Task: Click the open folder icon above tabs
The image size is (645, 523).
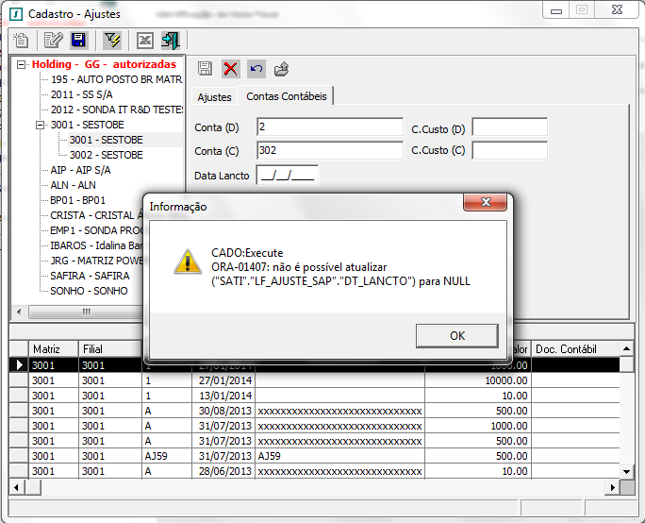Action: coord(281,69)
